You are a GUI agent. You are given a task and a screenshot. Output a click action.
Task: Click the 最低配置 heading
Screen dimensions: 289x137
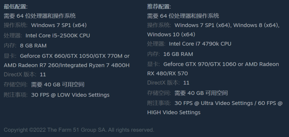[16, 6]
